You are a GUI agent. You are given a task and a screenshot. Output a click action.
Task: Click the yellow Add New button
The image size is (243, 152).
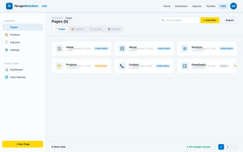[x=210, y=20]
